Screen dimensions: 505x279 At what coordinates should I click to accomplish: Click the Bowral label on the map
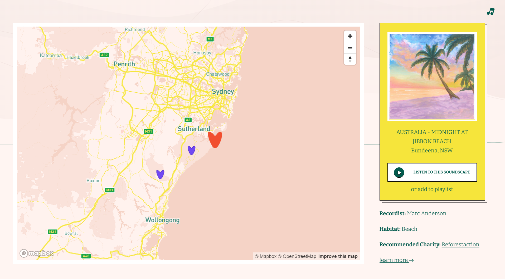[x=71, y=233]
